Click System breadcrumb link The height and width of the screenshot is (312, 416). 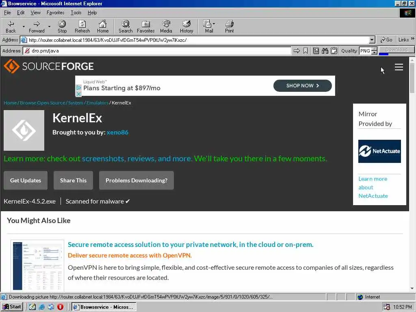coord(76,103)
